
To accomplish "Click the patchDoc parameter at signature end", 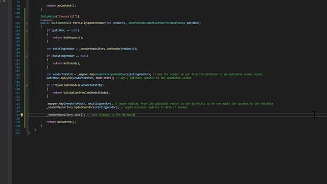I will (193, 23).
